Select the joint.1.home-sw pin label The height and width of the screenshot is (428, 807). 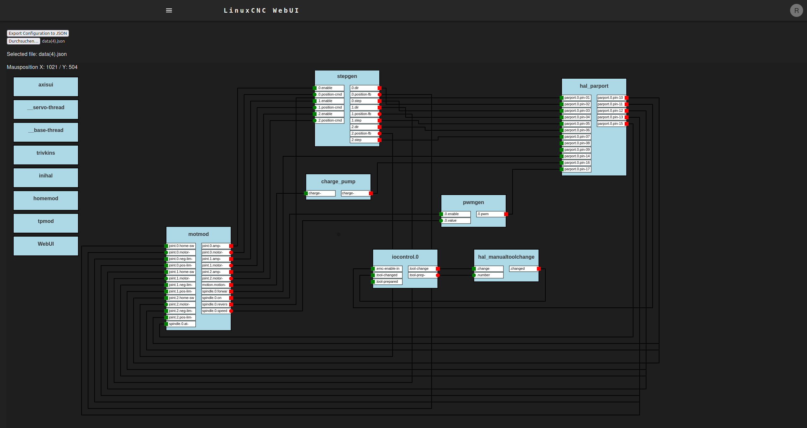(182, 272)
